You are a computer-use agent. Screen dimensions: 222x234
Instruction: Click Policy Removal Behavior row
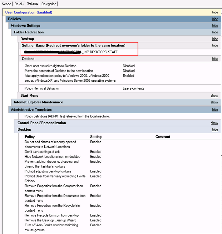42,88
